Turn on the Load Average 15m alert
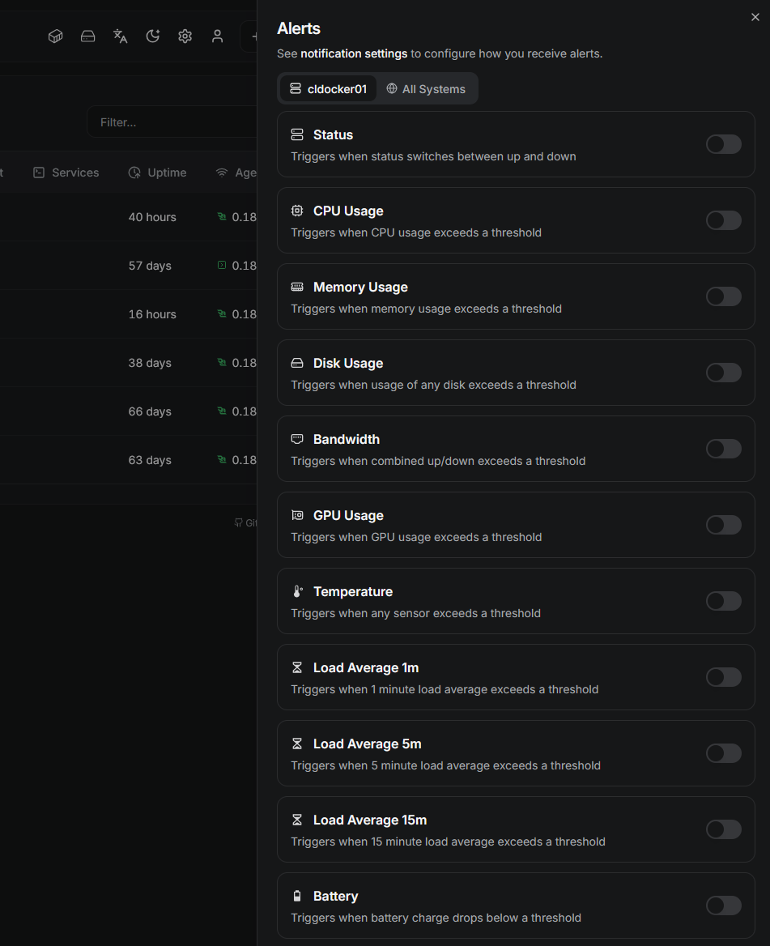This screenshot has height=946, width=770. [723, 829]
